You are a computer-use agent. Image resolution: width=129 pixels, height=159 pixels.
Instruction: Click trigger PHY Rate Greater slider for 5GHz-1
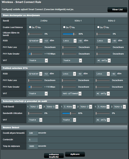click(69, 54)
